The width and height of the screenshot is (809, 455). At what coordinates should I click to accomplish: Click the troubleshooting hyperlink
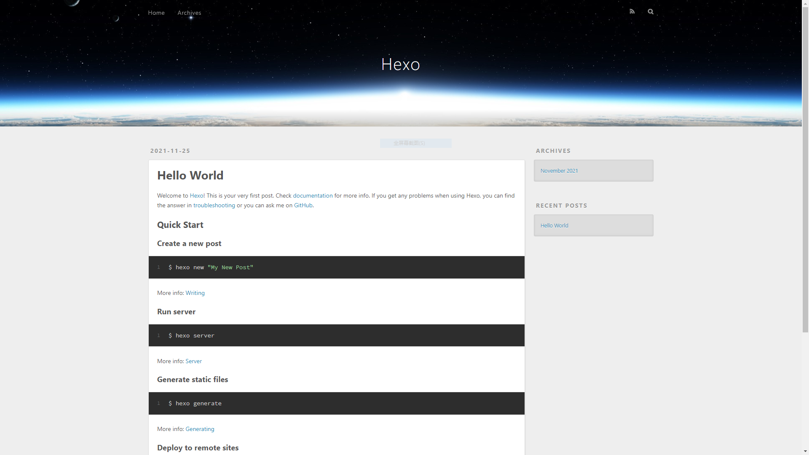click(x=214, y=205)
